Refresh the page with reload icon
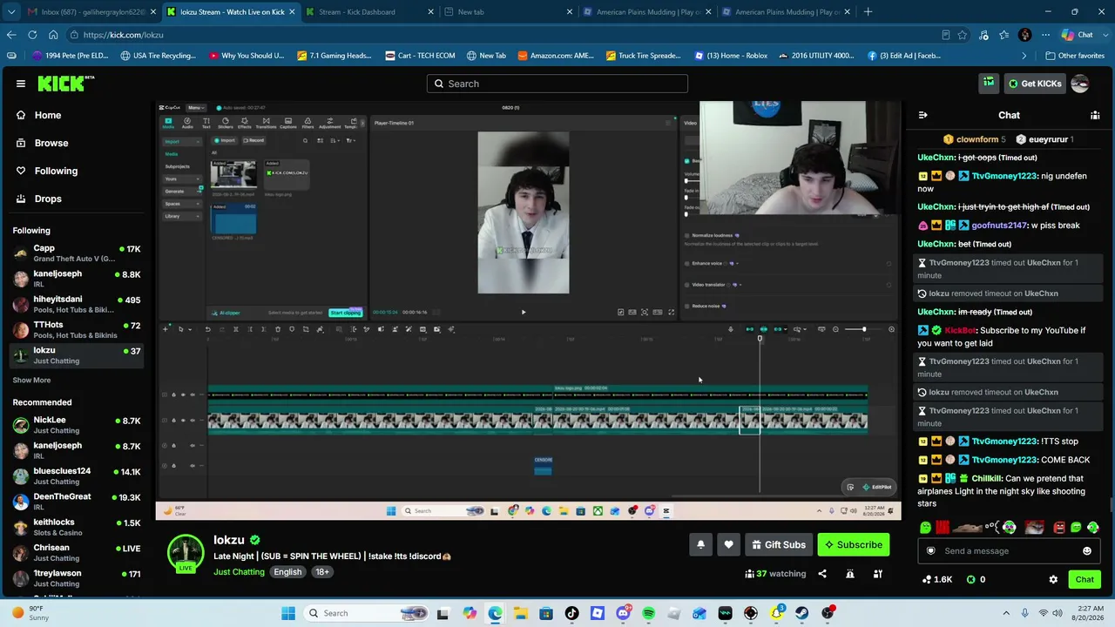Image resolution: width=1115 pixels, height=627 pixels. tap(32, 35)
